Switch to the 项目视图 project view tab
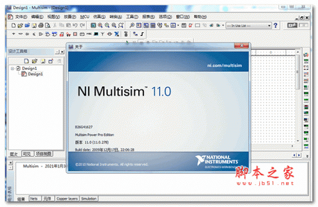This screenshot has width=318, height=207. click(43, 154)
